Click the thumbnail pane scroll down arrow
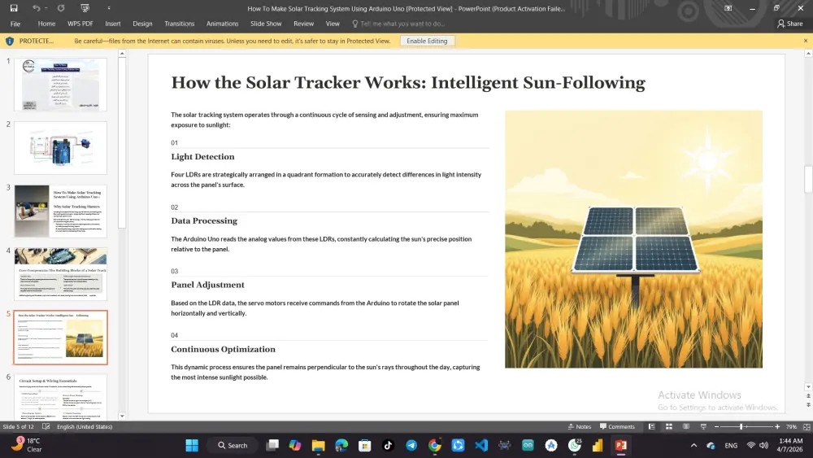The height and width of the screenshot is (458, 813). [122, 416]
